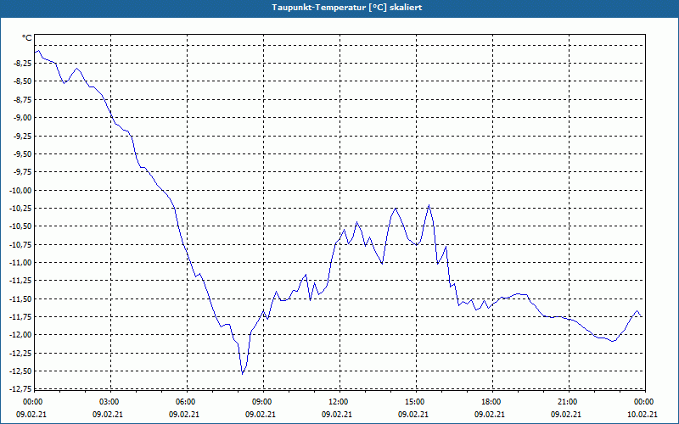Click the -11,75 y-axis label
679x424 pixels.
click(x=22, y=316)
